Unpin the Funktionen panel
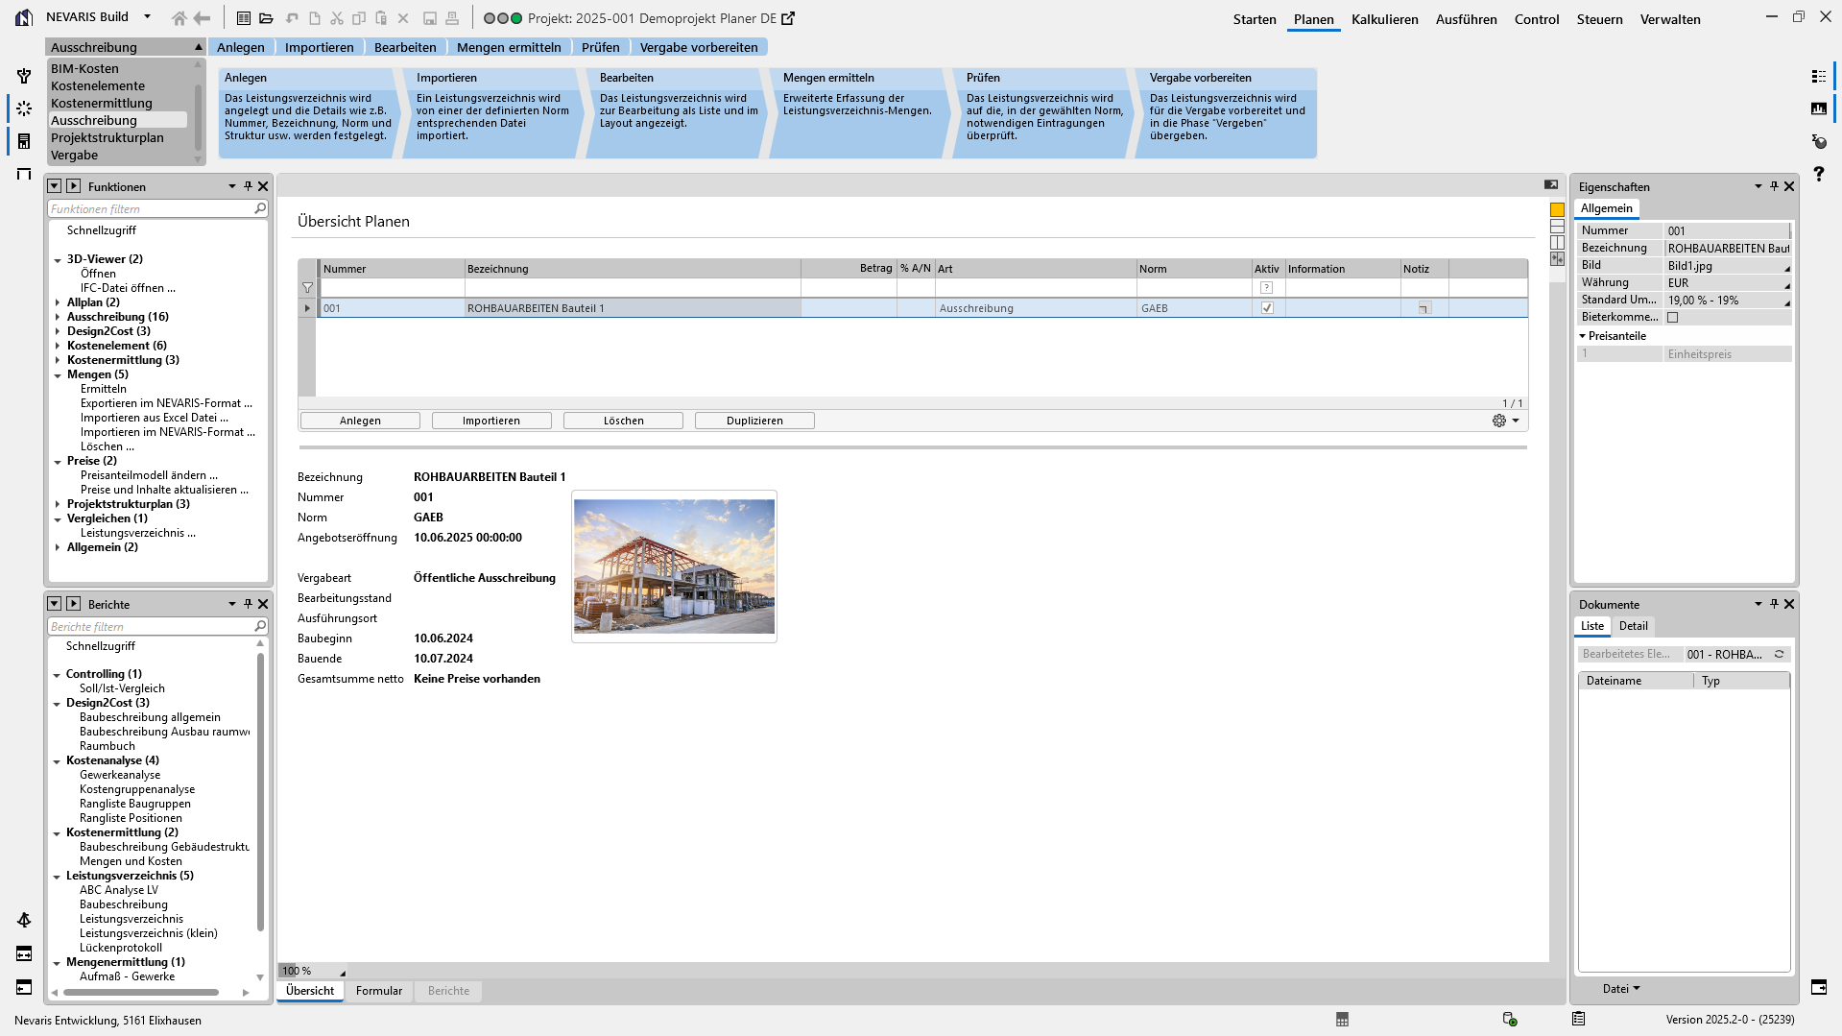Viewport: 1842px width, 1036px height. [247, 186]
